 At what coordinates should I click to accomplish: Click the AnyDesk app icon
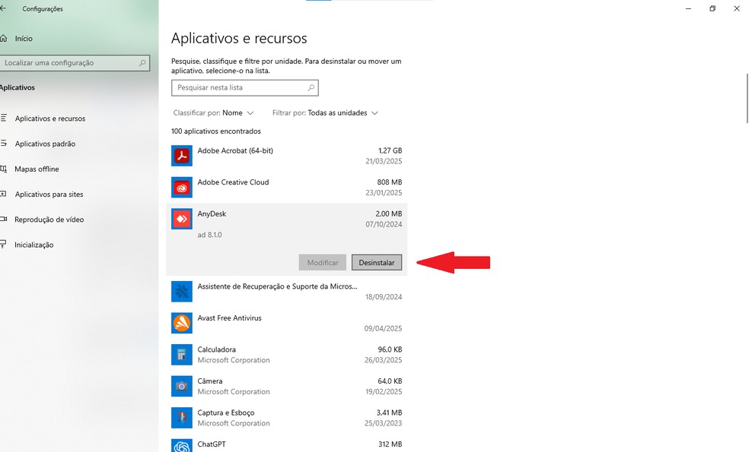(x=181, y=219)
